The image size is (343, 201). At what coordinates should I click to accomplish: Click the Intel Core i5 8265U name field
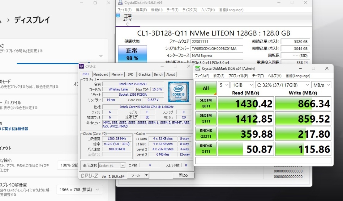click(x=133, y=84)
